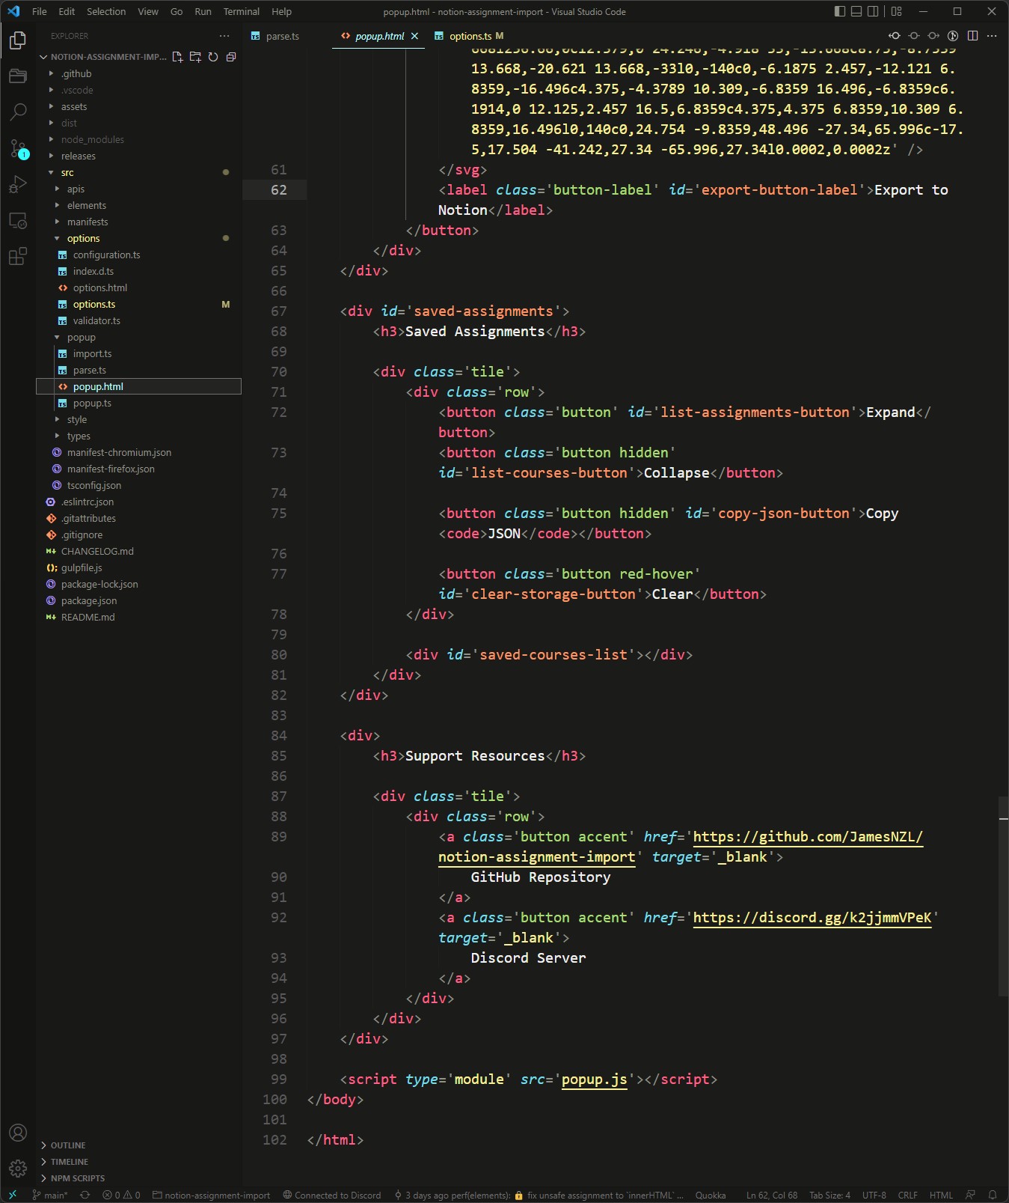
Task: Toggle bottom panel visibility
Action: point(856,11)
